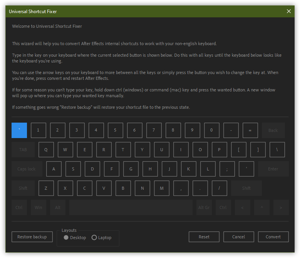Pick the N key

coord(142,188)
